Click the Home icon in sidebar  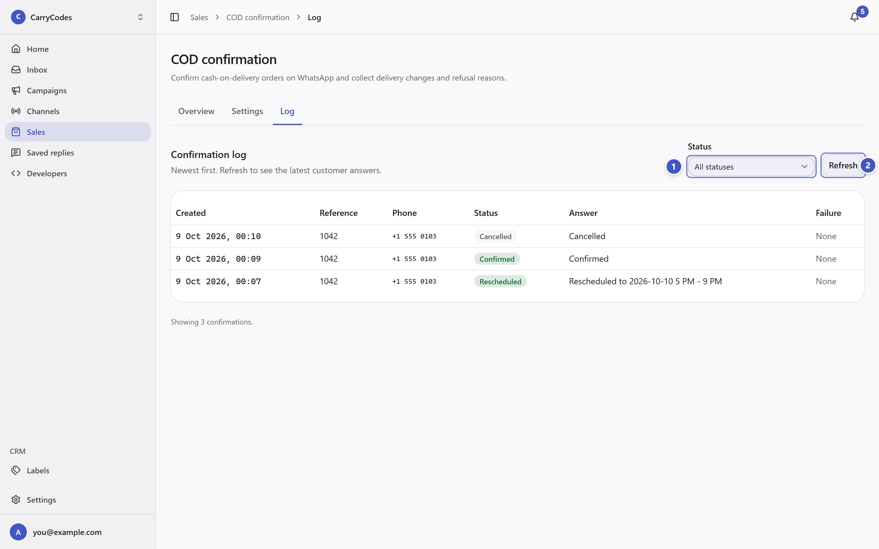[x=16, y=49]
